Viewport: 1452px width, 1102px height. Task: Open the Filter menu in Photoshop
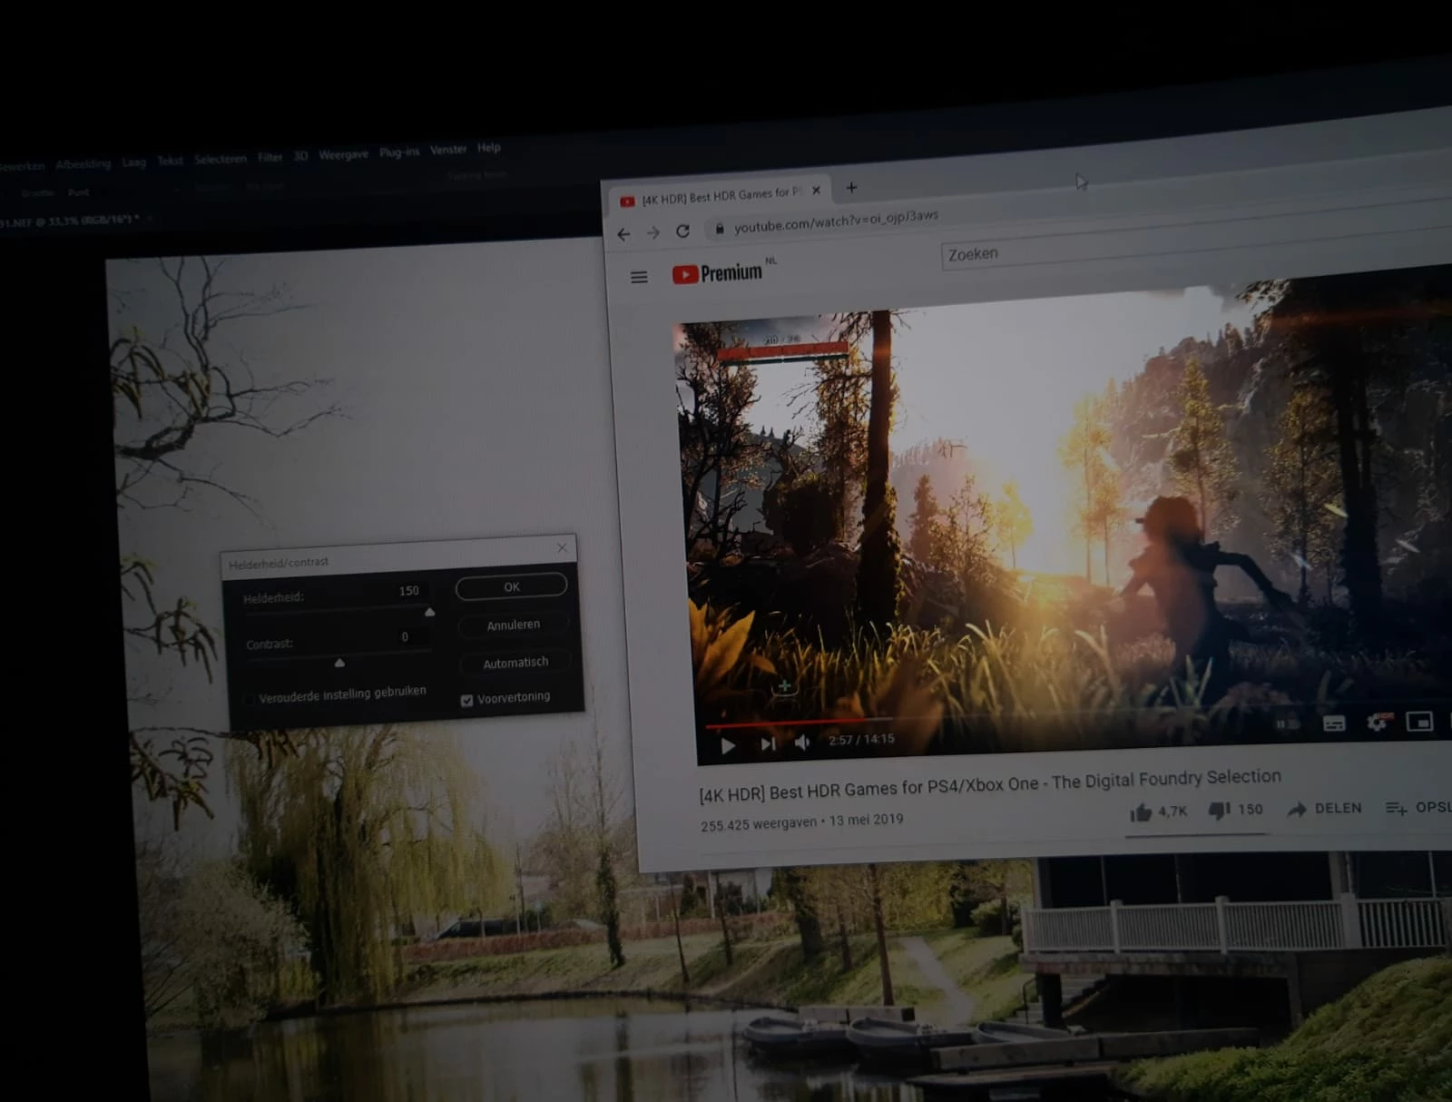click(270, 157)
